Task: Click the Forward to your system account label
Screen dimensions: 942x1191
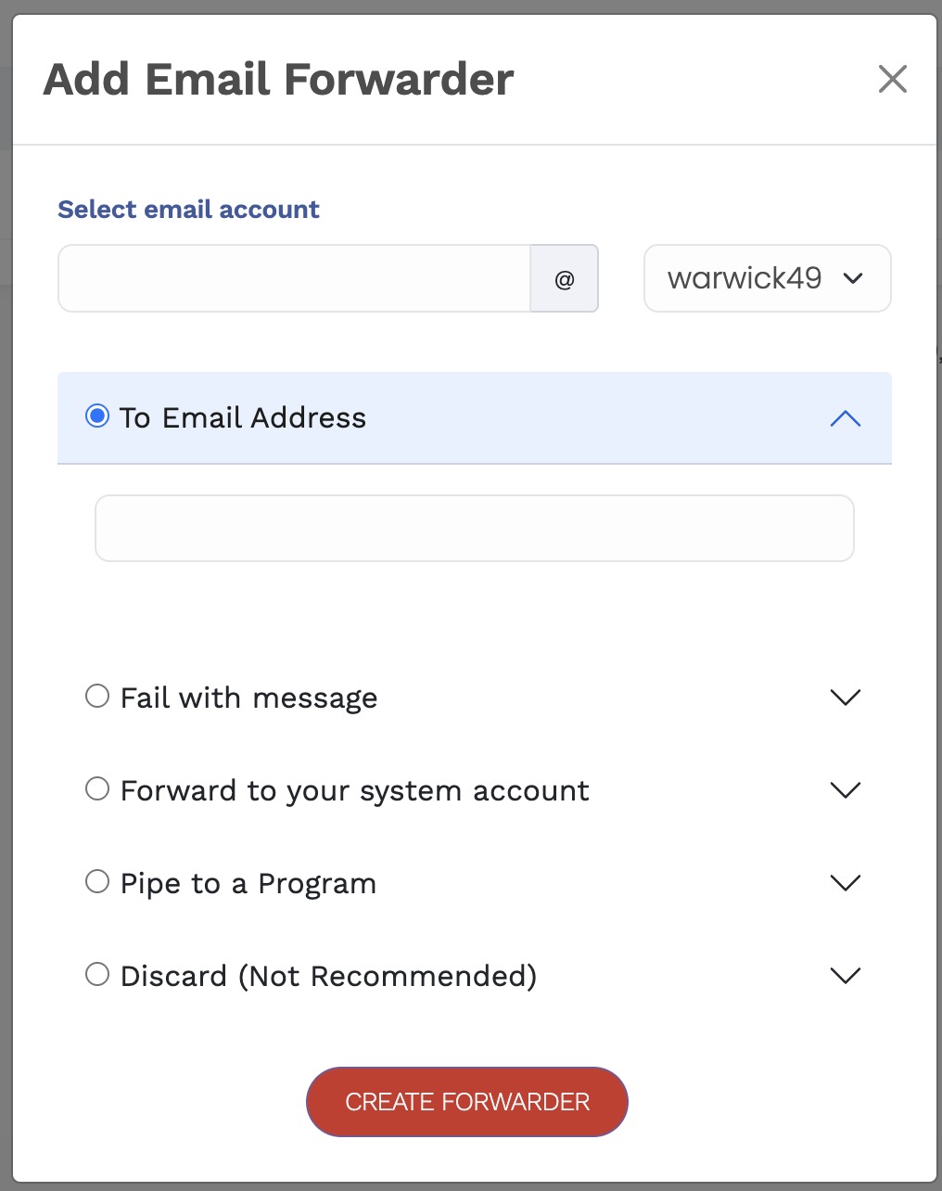Action: tap(354, 790)
